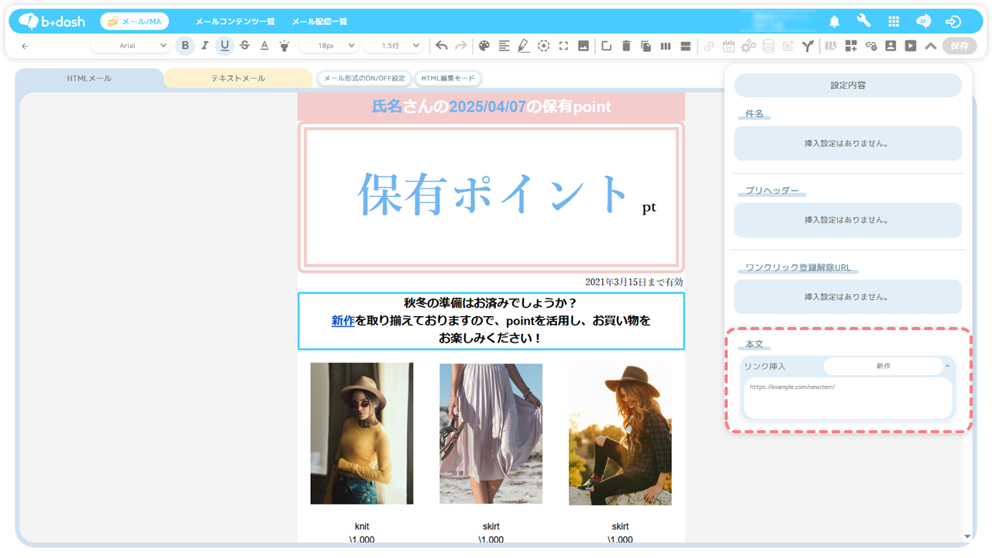Open the highlight color tool
This screenshot has width=992, height=558.
(x=284, y=46)
